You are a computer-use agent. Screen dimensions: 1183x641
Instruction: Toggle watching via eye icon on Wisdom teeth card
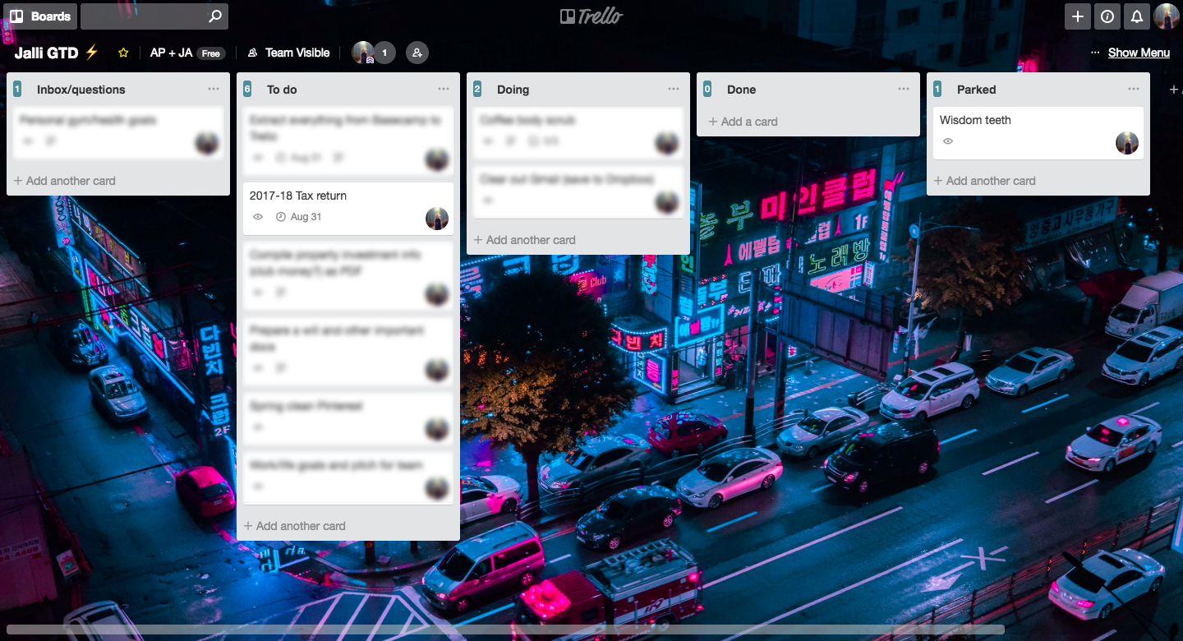948,141
